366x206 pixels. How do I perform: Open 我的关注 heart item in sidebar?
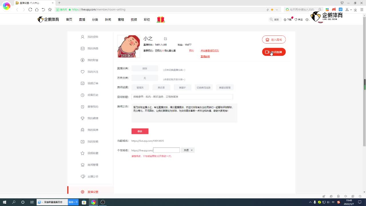pos(90,72)
